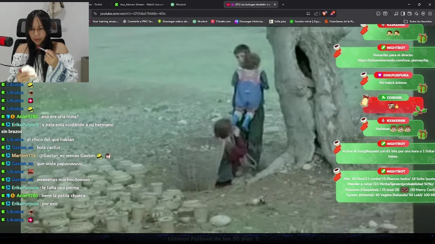Click the share page icon in address bar
The width and height of the screenshot is (435, 244).
click(316, 14)
